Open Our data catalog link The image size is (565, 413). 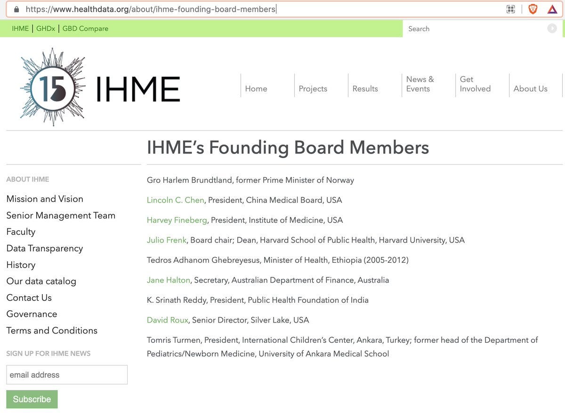point(41,281)
